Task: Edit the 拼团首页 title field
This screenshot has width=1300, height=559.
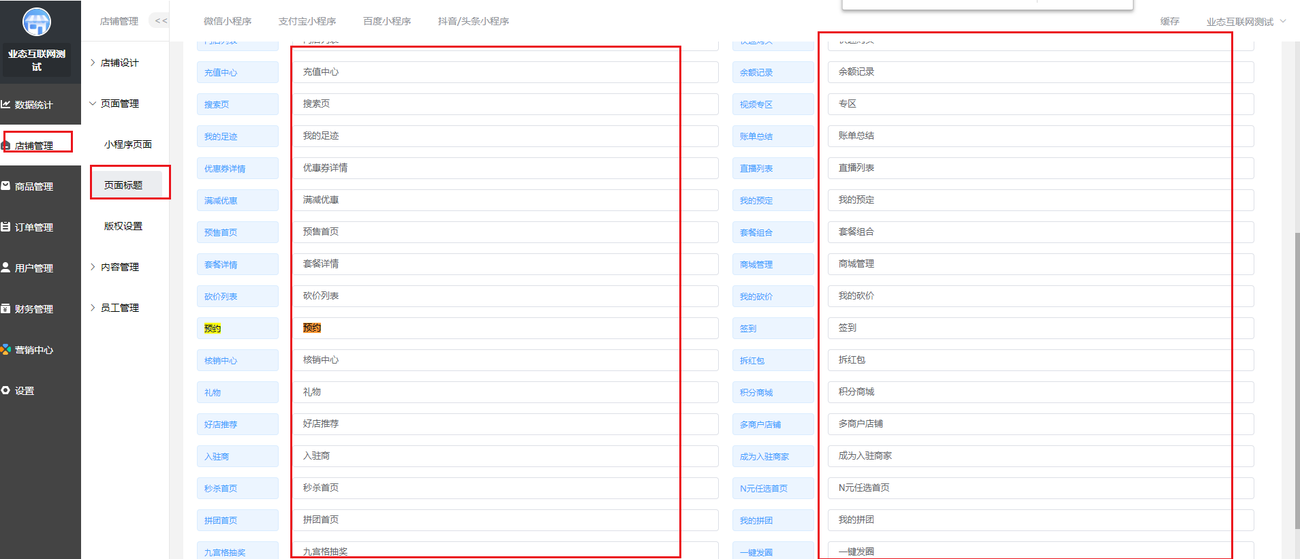Action: [506, 520]
